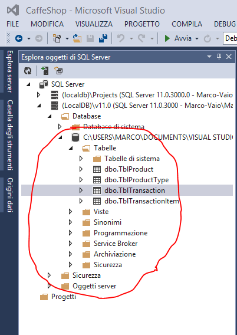Open the PROGETTO menu

(x=142, y=24)
